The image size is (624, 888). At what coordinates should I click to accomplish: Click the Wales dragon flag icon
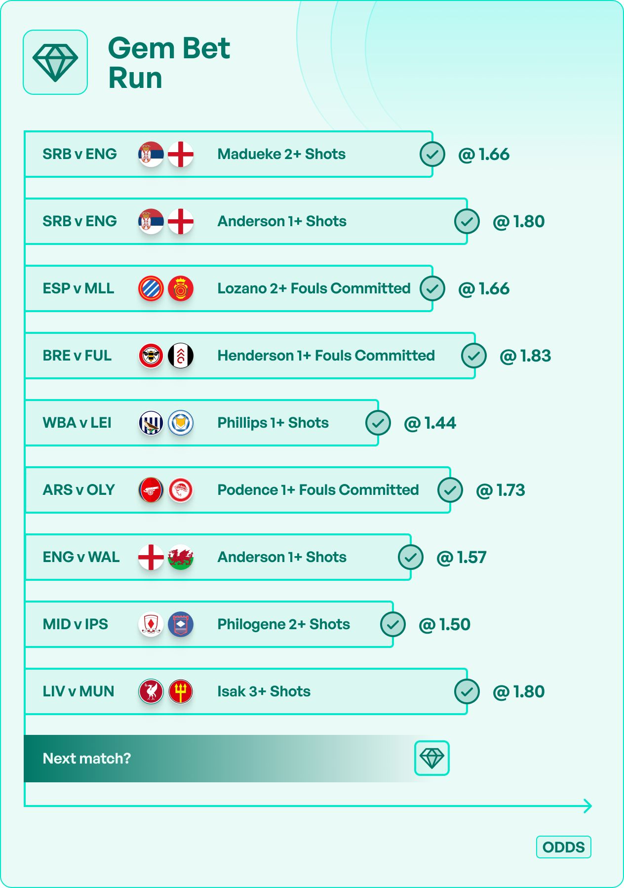(x=181, y=557)
